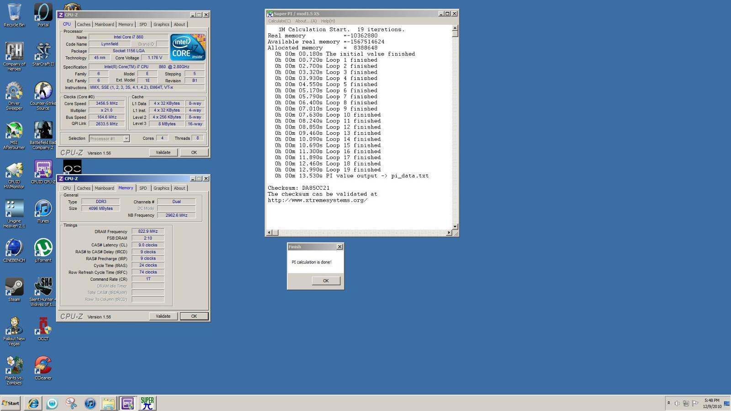Show hidden system tray icons
731x411 pixels.
668,403
